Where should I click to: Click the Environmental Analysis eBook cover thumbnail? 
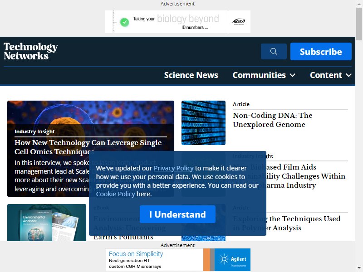[47, 223]
